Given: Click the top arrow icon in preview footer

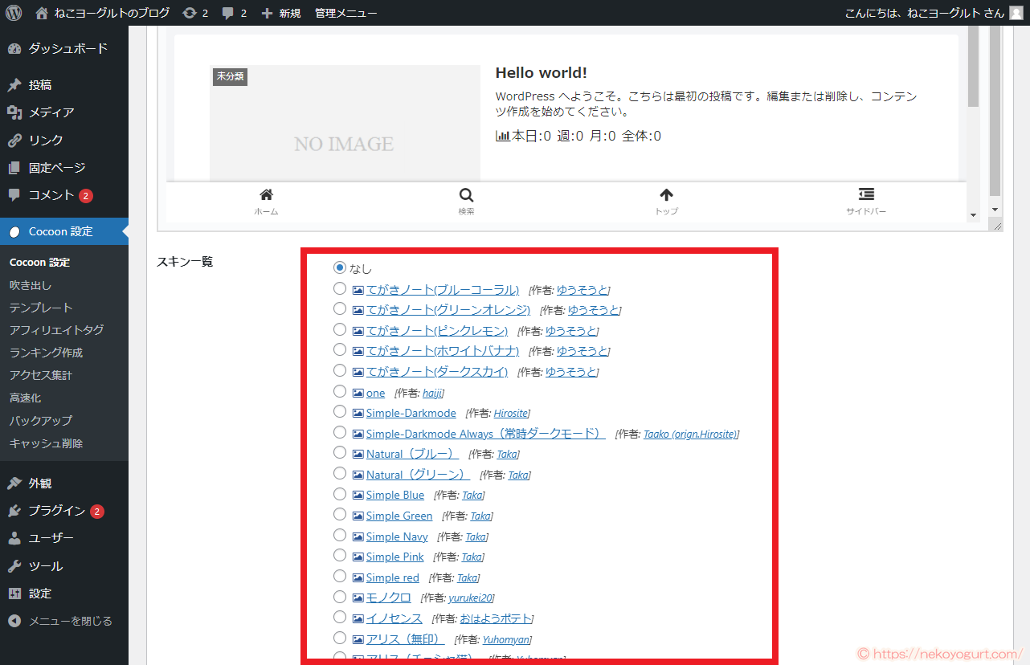Looking at the screenshot, I should [x=666, y=195].
